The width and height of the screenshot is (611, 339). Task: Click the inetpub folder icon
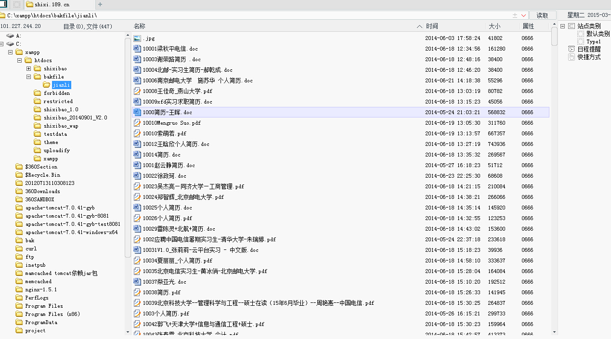click(19, 265)
